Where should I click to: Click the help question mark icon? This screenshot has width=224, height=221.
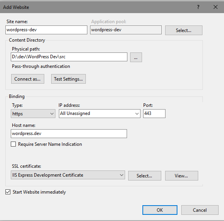(198, 7)
